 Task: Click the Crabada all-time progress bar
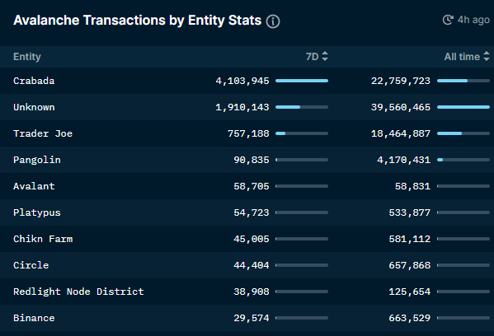coord(463,81)
